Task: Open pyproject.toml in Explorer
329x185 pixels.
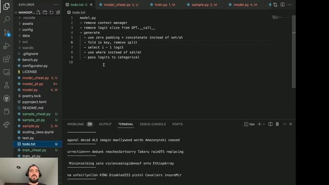Action: [x=38, y=102]
